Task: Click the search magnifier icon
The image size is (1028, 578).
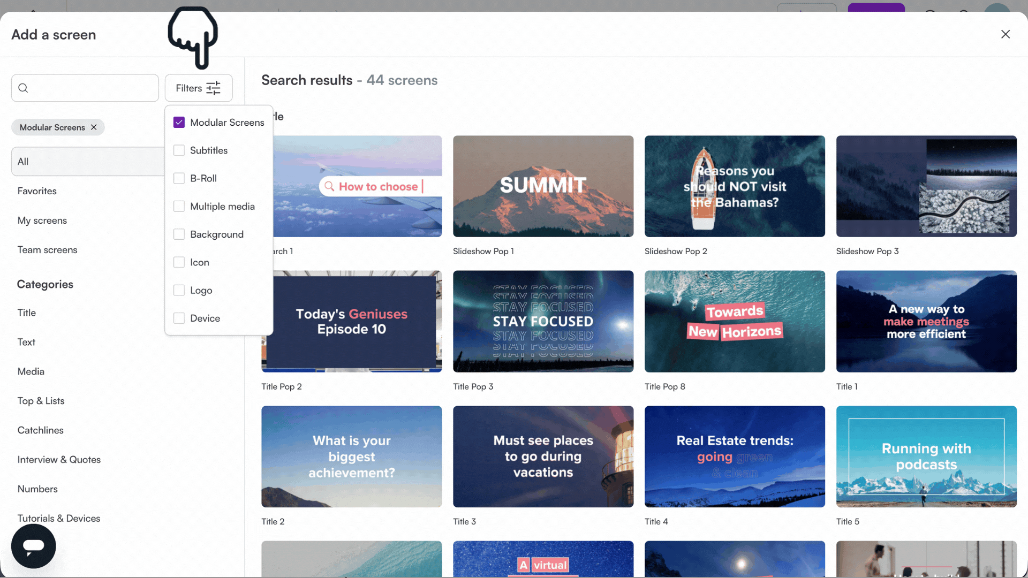Action: [23, 88]
